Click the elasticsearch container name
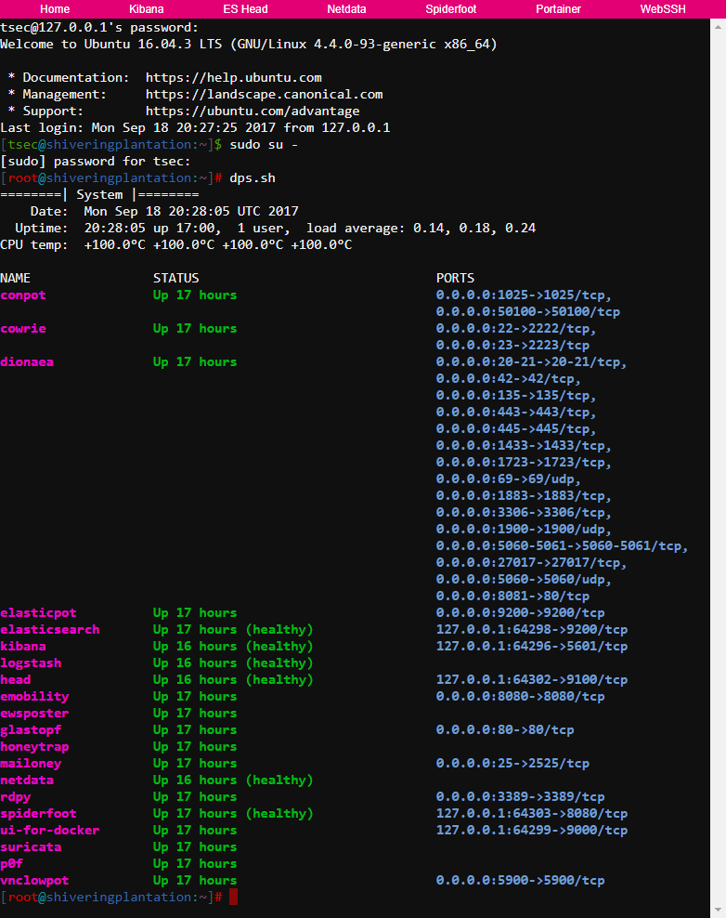The height and width of the screenshot is (918, 726). pos(50,630)
